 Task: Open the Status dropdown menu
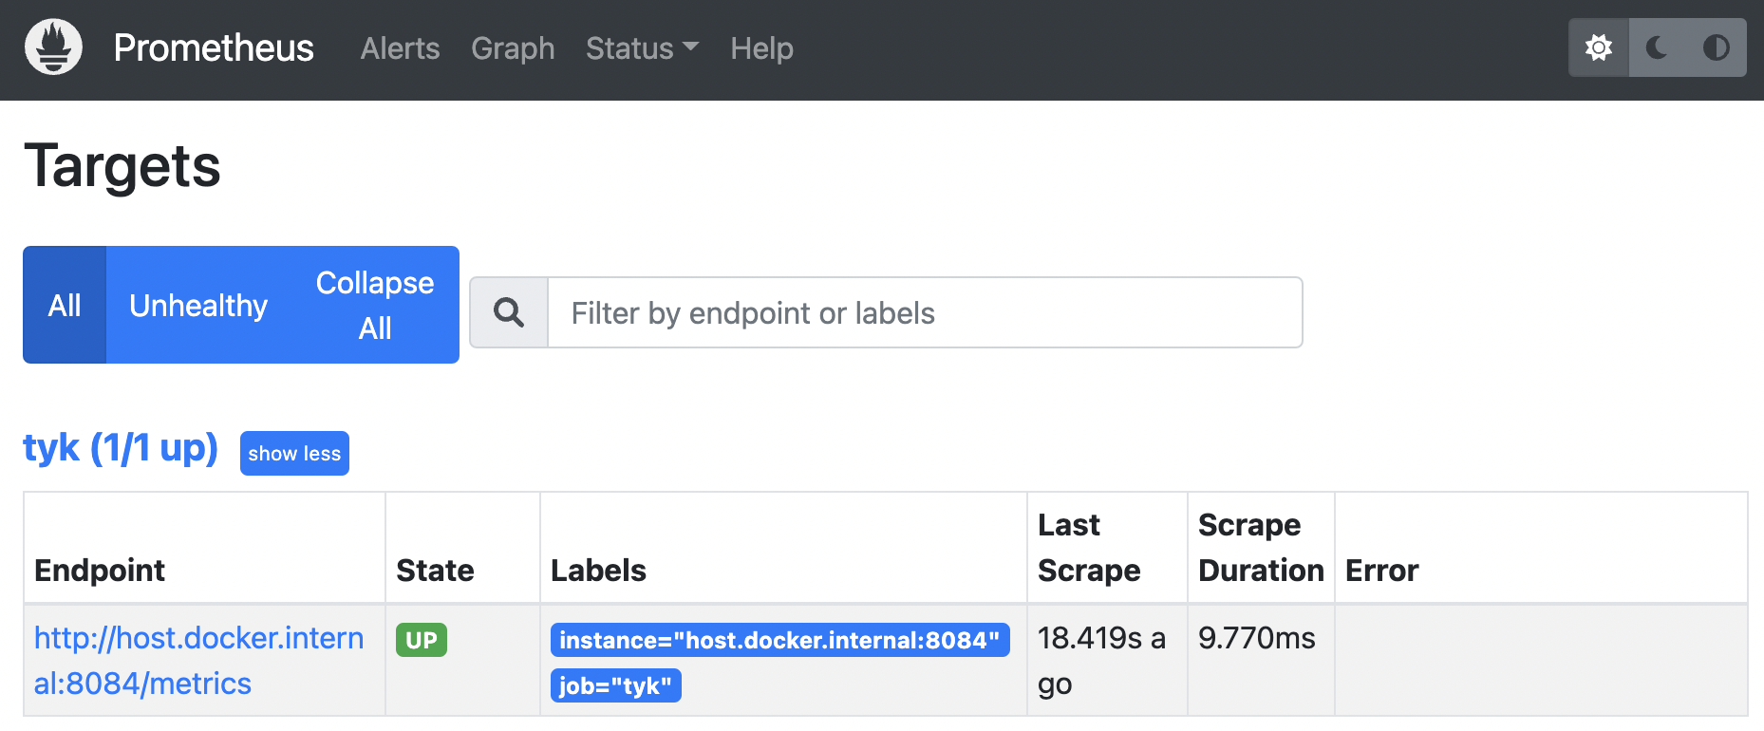point(642,48)
